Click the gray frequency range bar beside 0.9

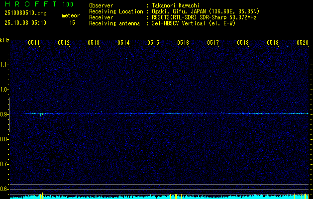[9, 115]
